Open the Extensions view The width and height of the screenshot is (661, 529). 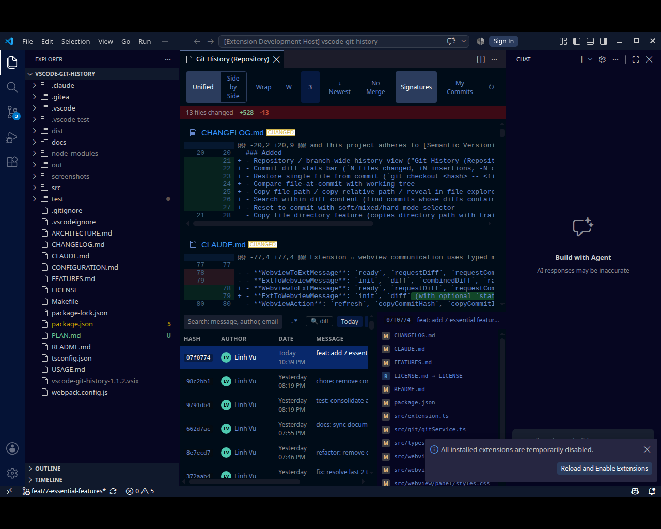pyautogui.click(x=12, y=162)
